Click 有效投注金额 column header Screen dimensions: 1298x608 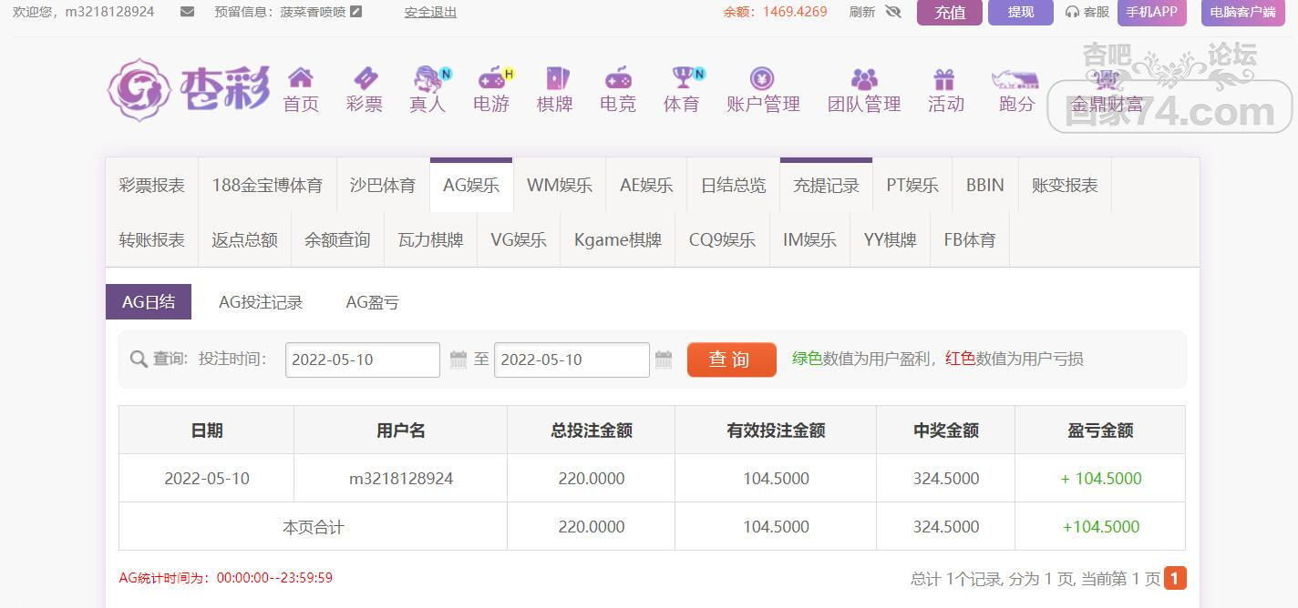(x=776, y=431)
